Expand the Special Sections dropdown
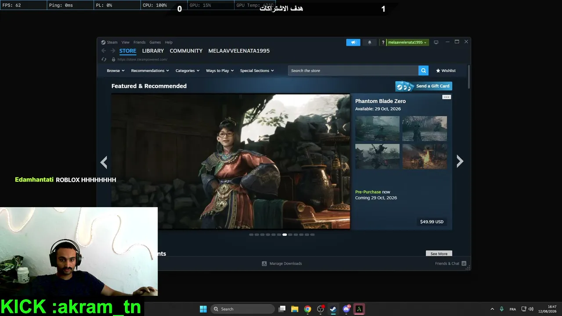This screenshot has height=316, width=562. click(257, 71)
